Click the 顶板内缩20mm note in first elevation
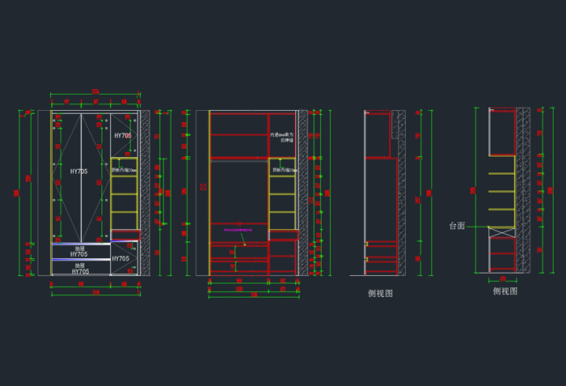Image resolution: width=566 pixels, height=386 pixels. tap(125, 171)
